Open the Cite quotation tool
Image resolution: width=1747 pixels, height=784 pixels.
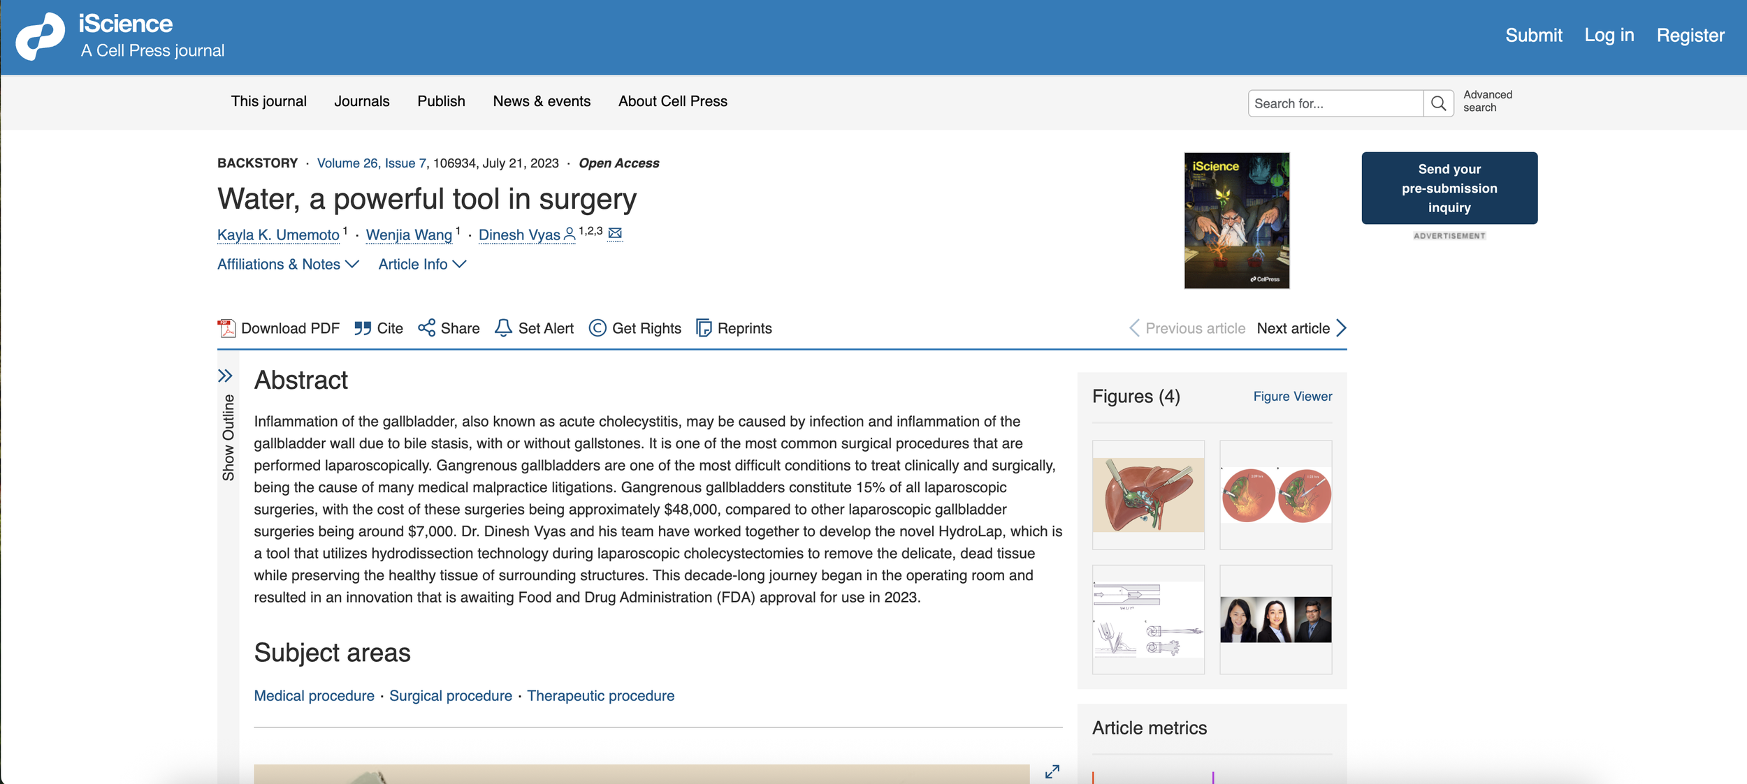pyautogui.click(x=362, y=328)
